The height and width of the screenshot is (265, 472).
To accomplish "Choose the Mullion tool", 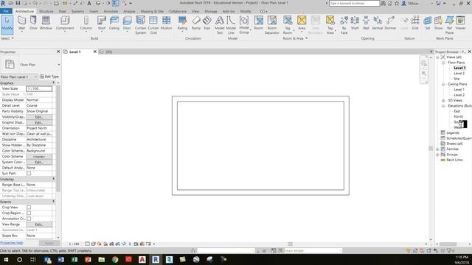I will pyautogui.click(x=166, y=24).
